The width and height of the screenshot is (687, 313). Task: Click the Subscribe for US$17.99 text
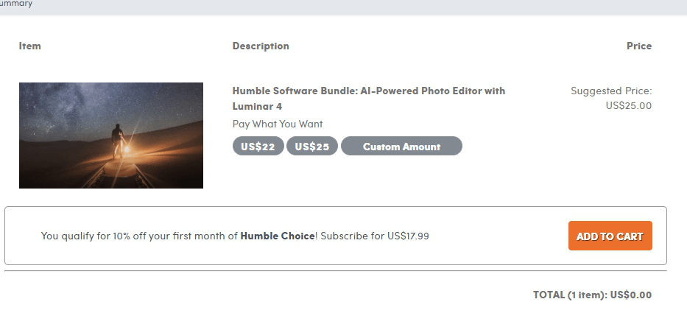[x=375, y=236]
